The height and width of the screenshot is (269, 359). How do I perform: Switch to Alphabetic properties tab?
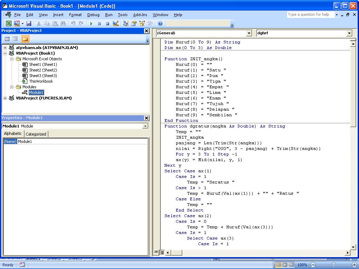(13, 133)
